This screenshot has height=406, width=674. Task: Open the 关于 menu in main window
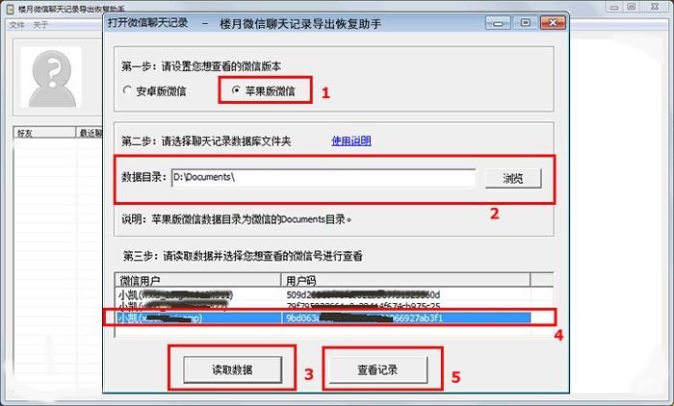pos(40,25)
